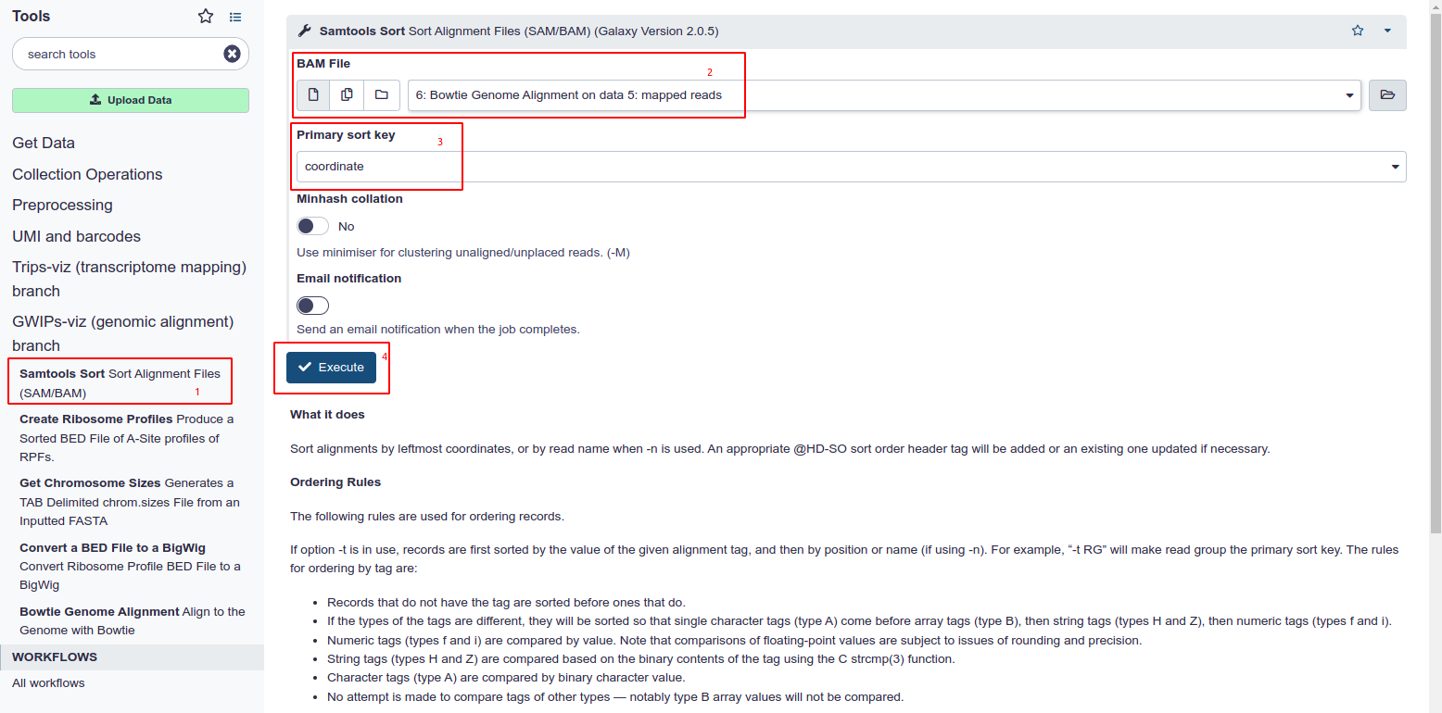Select the dataset collection folder icon
Viewport: 1442px width, 713px height.
(381, 94)
